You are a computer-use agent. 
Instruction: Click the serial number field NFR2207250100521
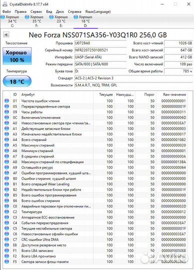click(x=100, y=50)
